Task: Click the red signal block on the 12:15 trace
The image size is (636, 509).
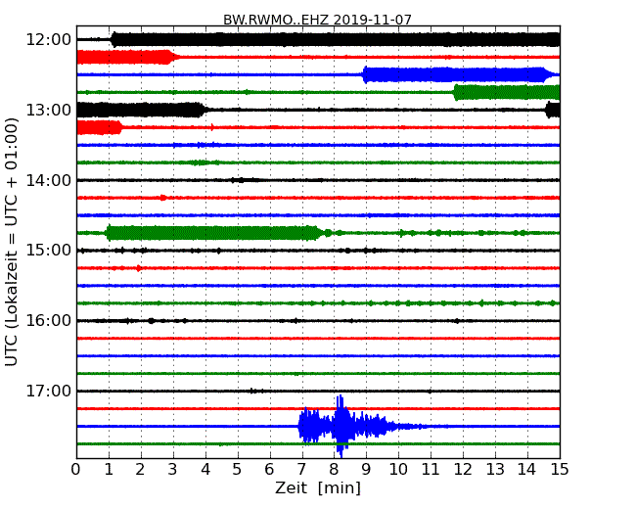Action: (126, 57)
